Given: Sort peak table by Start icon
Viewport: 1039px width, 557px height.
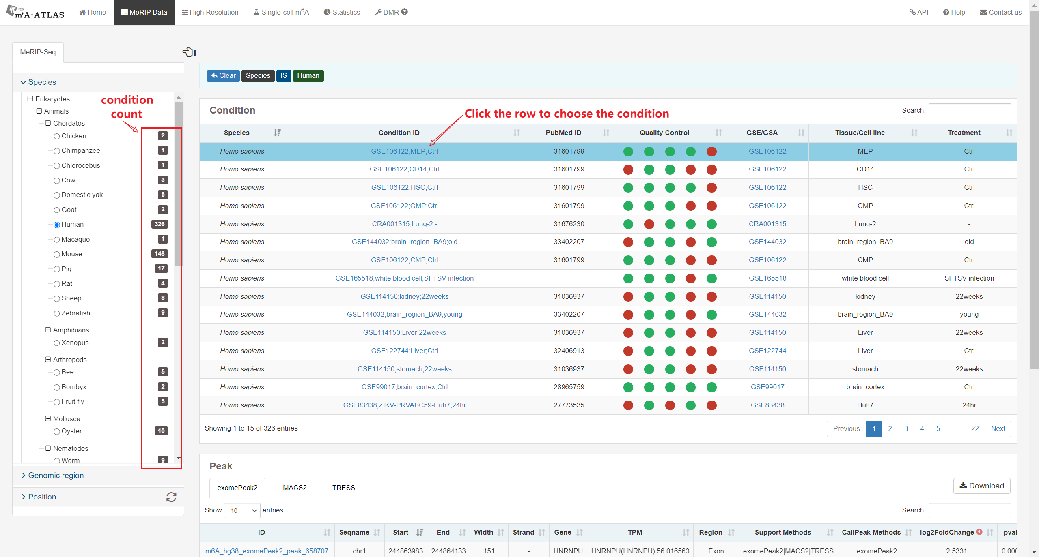Looking at the screenshot, I should 420,532.
